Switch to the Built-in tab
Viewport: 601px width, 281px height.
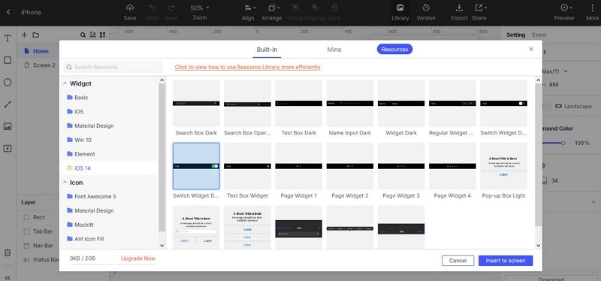[267, 50]
